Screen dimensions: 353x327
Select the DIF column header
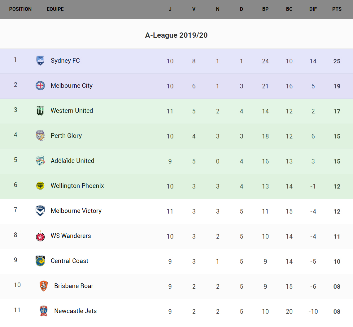(x=313, y=9)
